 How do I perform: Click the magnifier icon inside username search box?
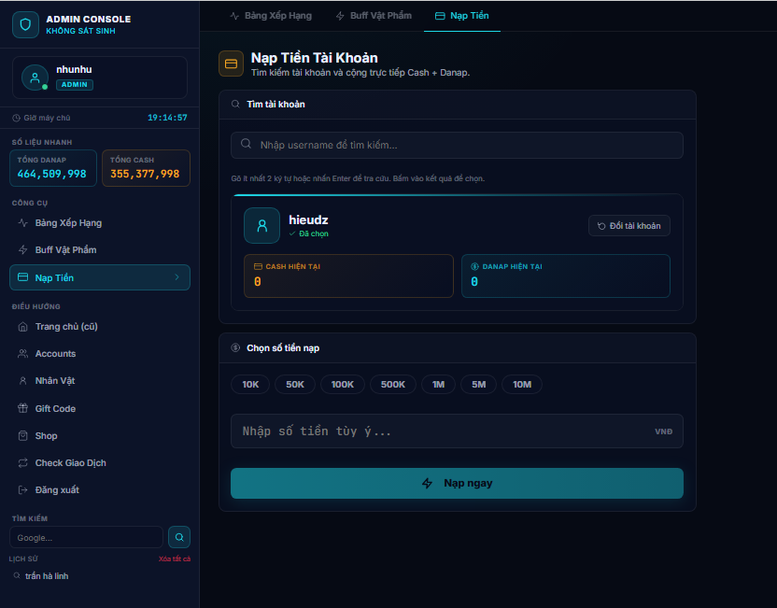point(246,144)
